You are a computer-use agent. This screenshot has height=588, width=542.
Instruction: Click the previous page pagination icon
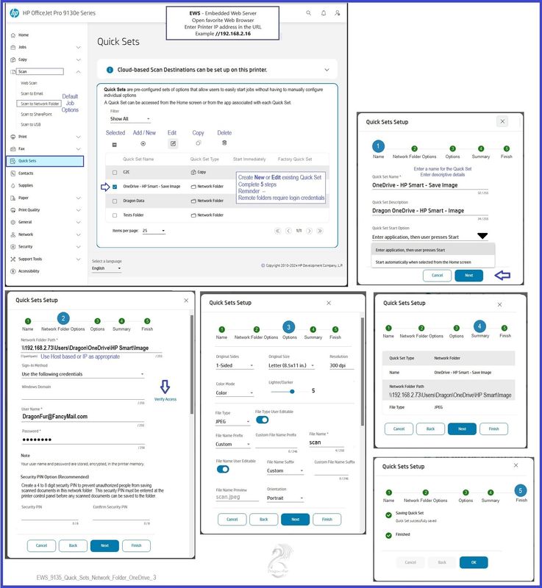tap(288, 231)
